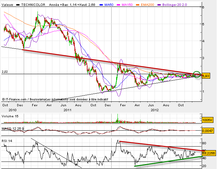This screenshot has height=169, width=217.
Task: Click the 53,2256 RSI value tag
Action: [209, 152]
